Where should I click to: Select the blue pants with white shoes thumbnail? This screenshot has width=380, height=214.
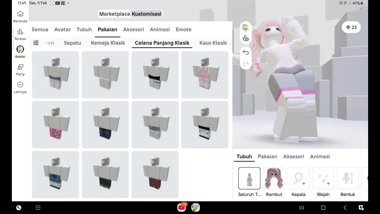tap(56, 174)
